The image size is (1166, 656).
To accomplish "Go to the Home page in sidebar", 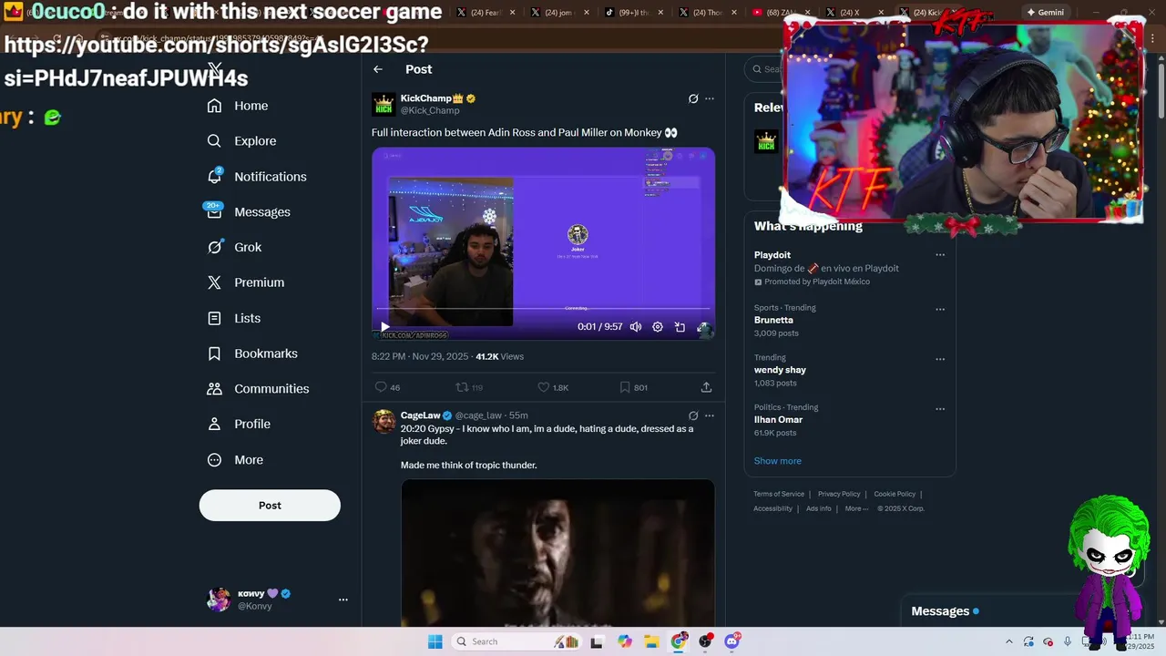I will (238, 106).
